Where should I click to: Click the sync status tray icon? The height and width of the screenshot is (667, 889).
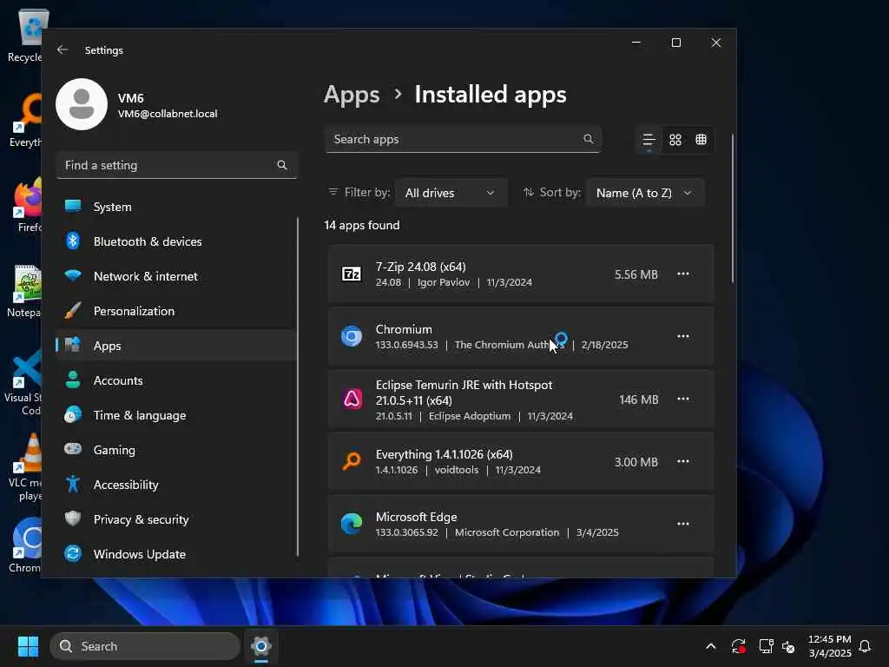click(738, 646)
